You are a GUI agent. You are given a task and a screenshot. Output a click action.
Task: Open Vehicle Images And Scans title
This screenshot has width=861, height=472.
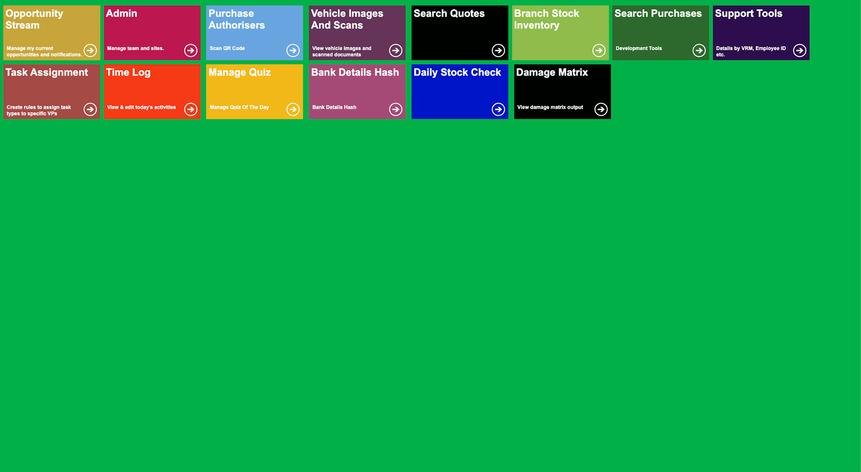click(347, 19)
